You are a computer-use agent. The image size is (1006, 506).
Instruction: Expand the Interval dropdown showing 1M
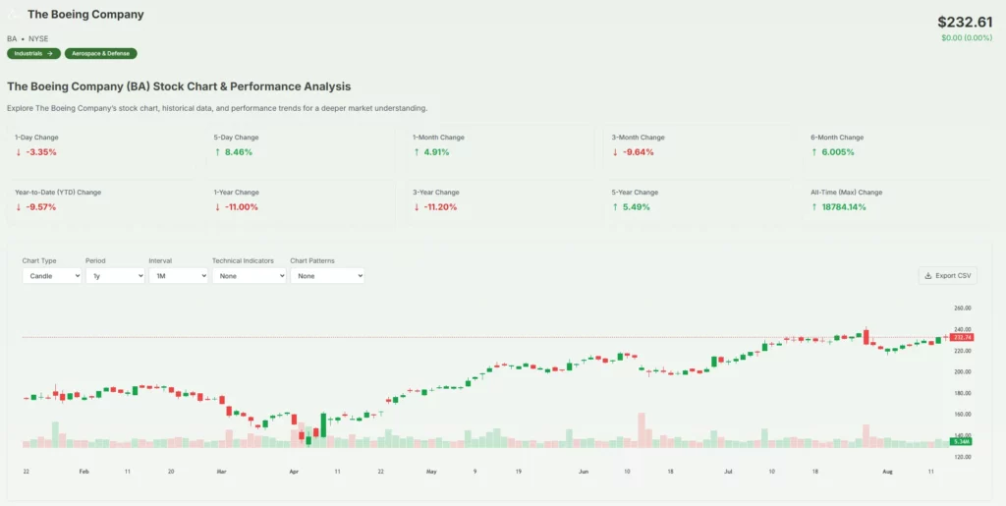tap(178, 276)
